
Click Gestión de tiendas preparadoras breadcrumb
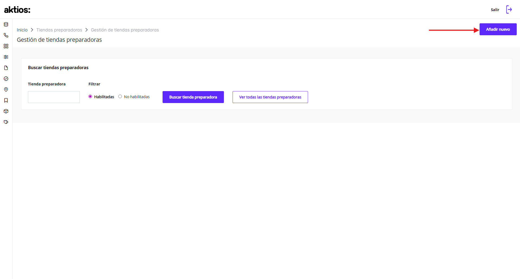pyautogui.click(x=125, y=30)
